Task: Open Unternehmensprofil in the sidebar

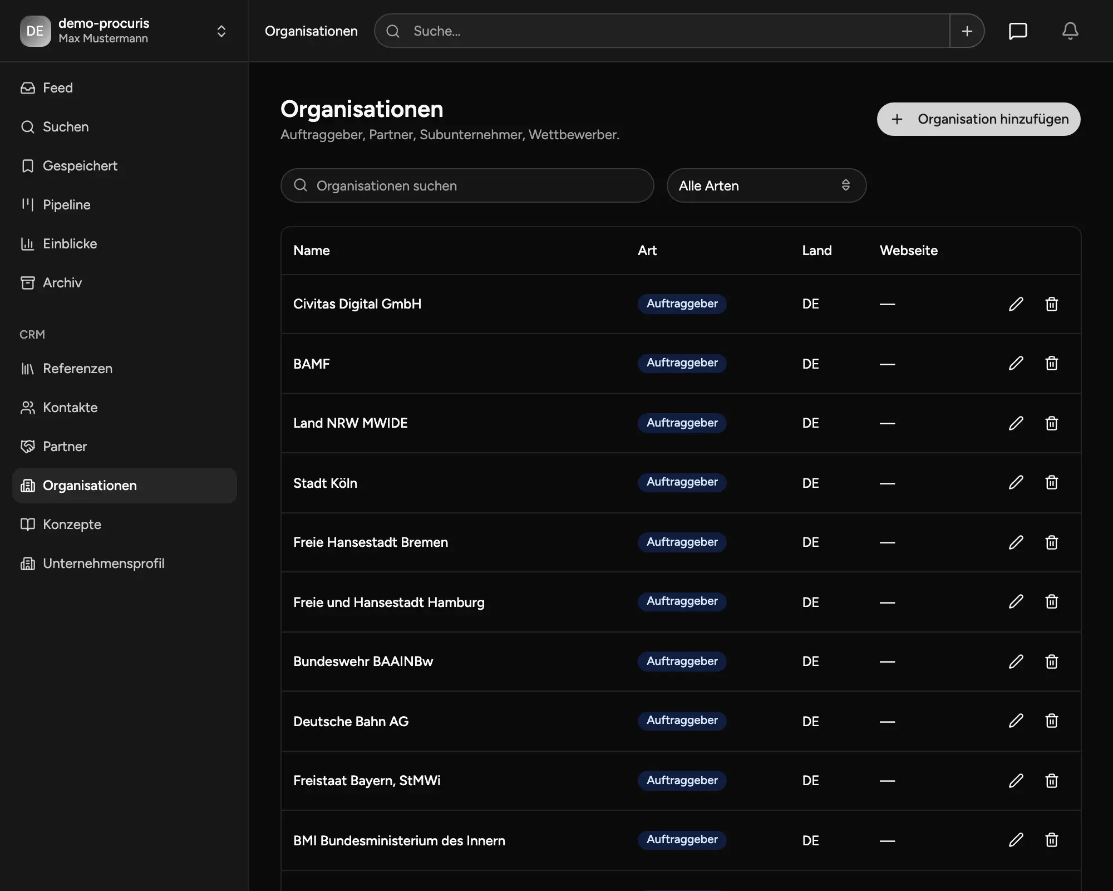Action: (124, 564)
